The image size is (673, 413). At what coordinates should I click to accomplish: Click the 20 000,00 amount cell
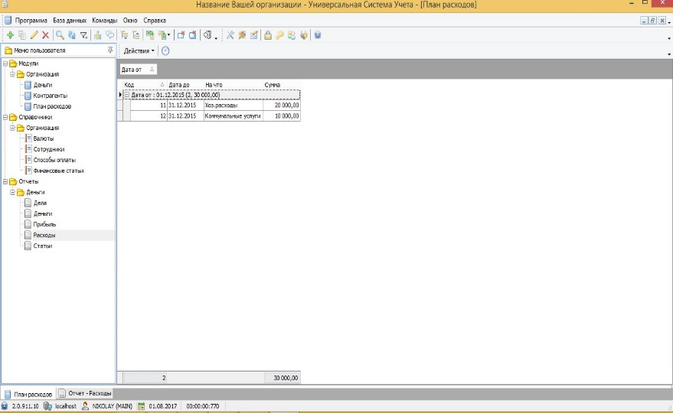pyautogui.click(x=282, y=105)
